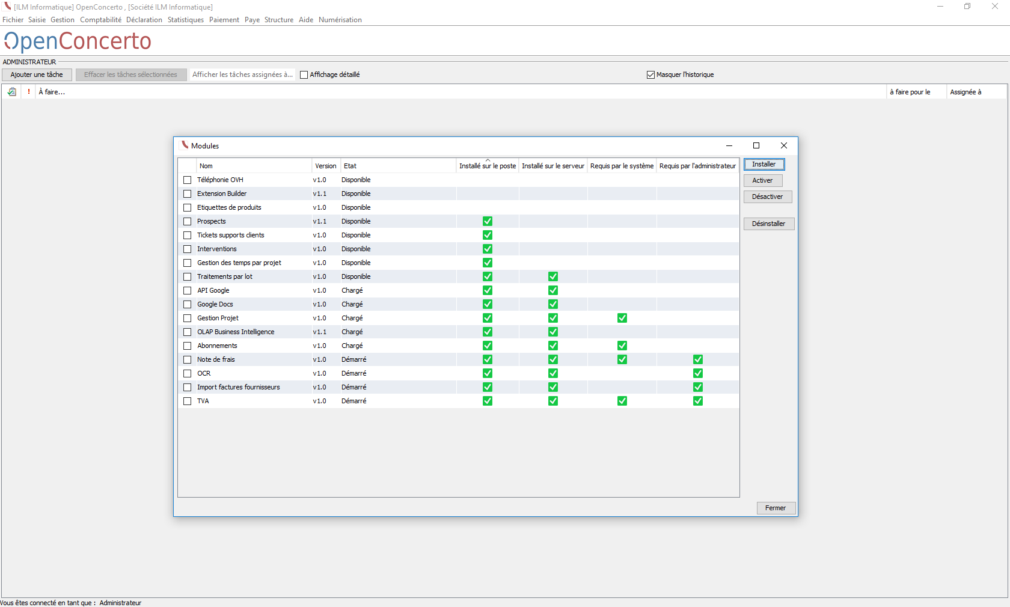Viewport: 1010px width, 607px height.
Task: Click OCR required-by-administrator green checkmark
Action: [697, 373]
